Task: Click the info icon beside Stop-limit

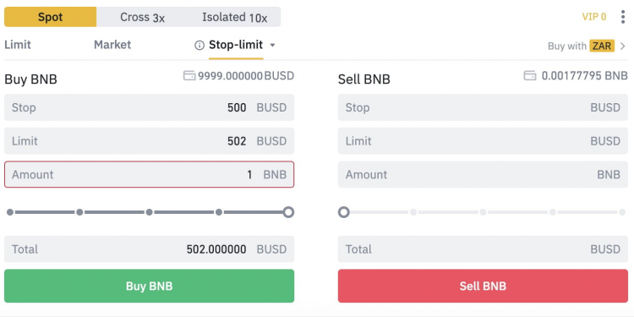Action: pos(199,46)
